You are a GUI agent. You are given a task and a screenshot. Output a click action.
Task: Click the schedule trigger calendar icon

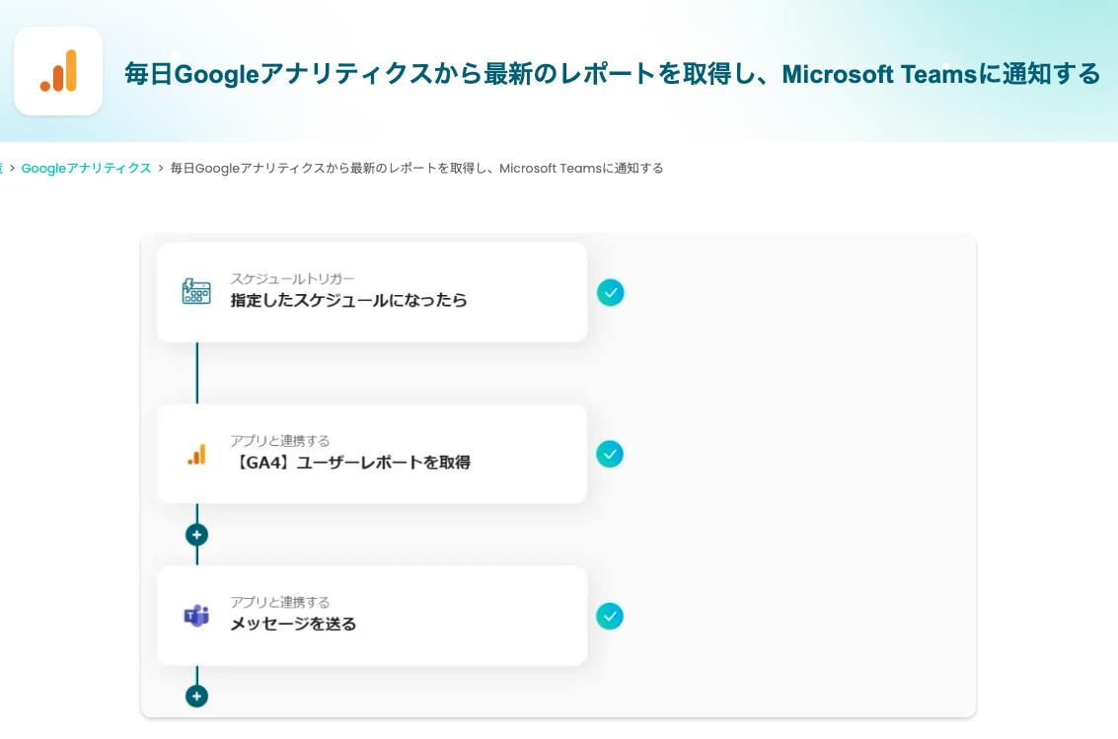196,292
